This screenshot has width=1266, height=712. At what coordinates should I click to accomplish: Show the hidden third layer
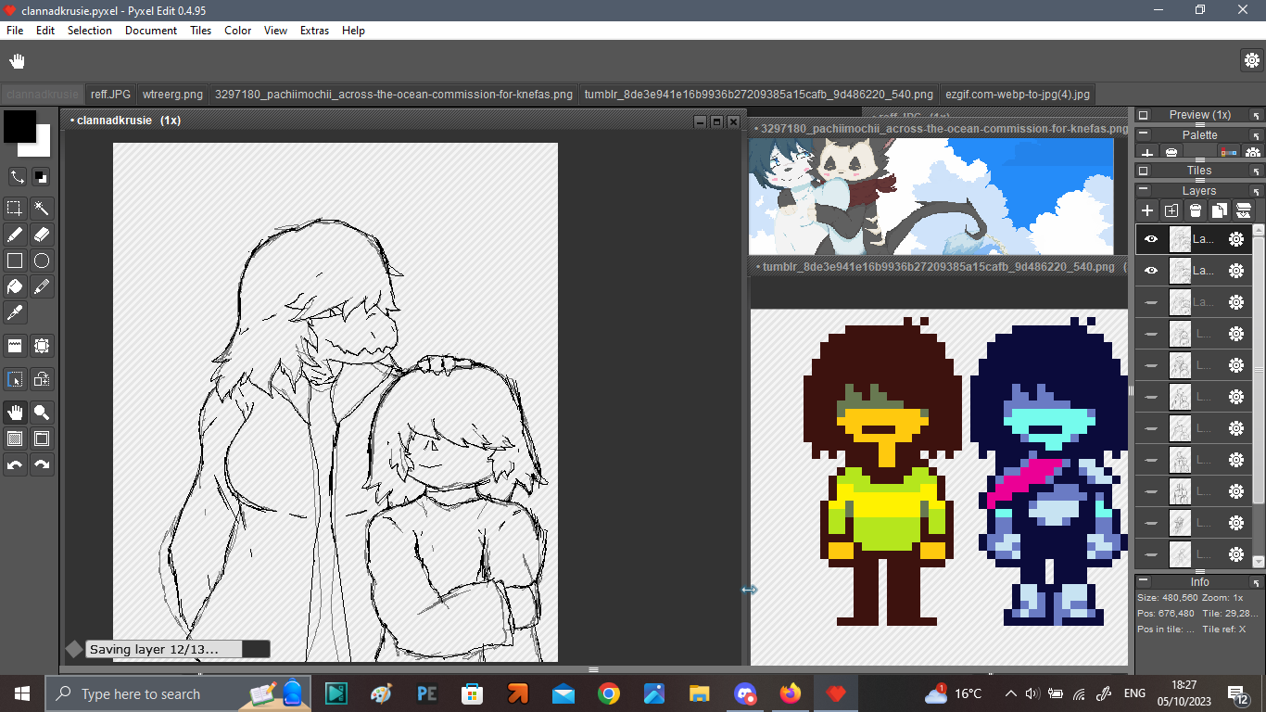coord(1151,302)
